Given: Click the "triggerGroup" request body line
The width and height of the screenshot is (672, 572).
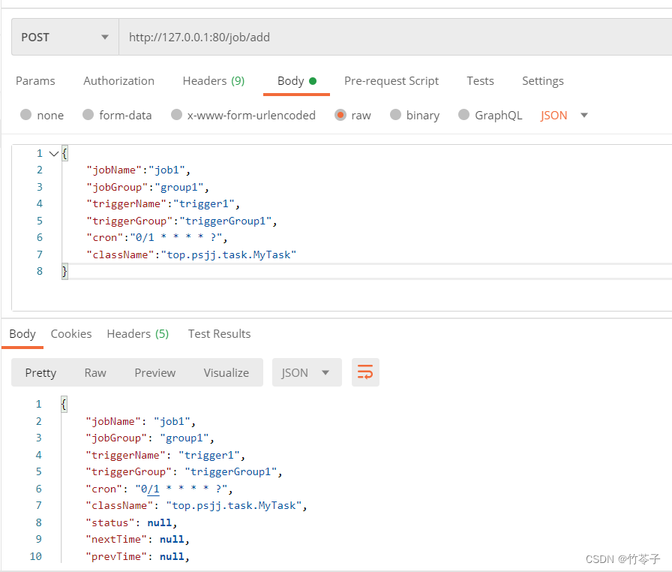Looking at the screenshot, I should pos(181,221).
